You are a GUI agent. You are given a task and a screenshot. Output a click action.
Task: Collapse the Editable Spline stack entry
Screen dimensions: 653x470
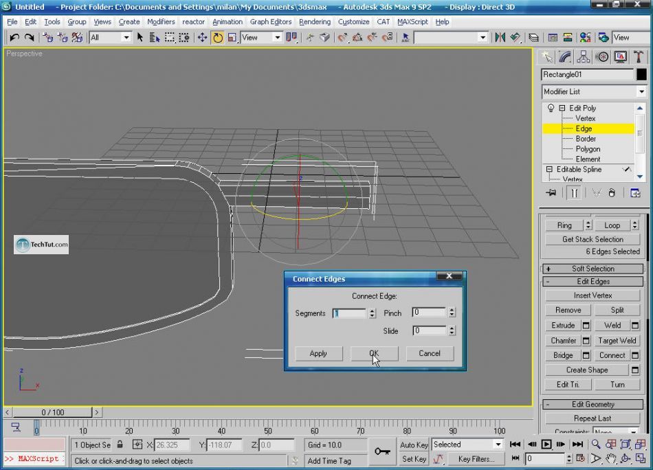point(549,170)
